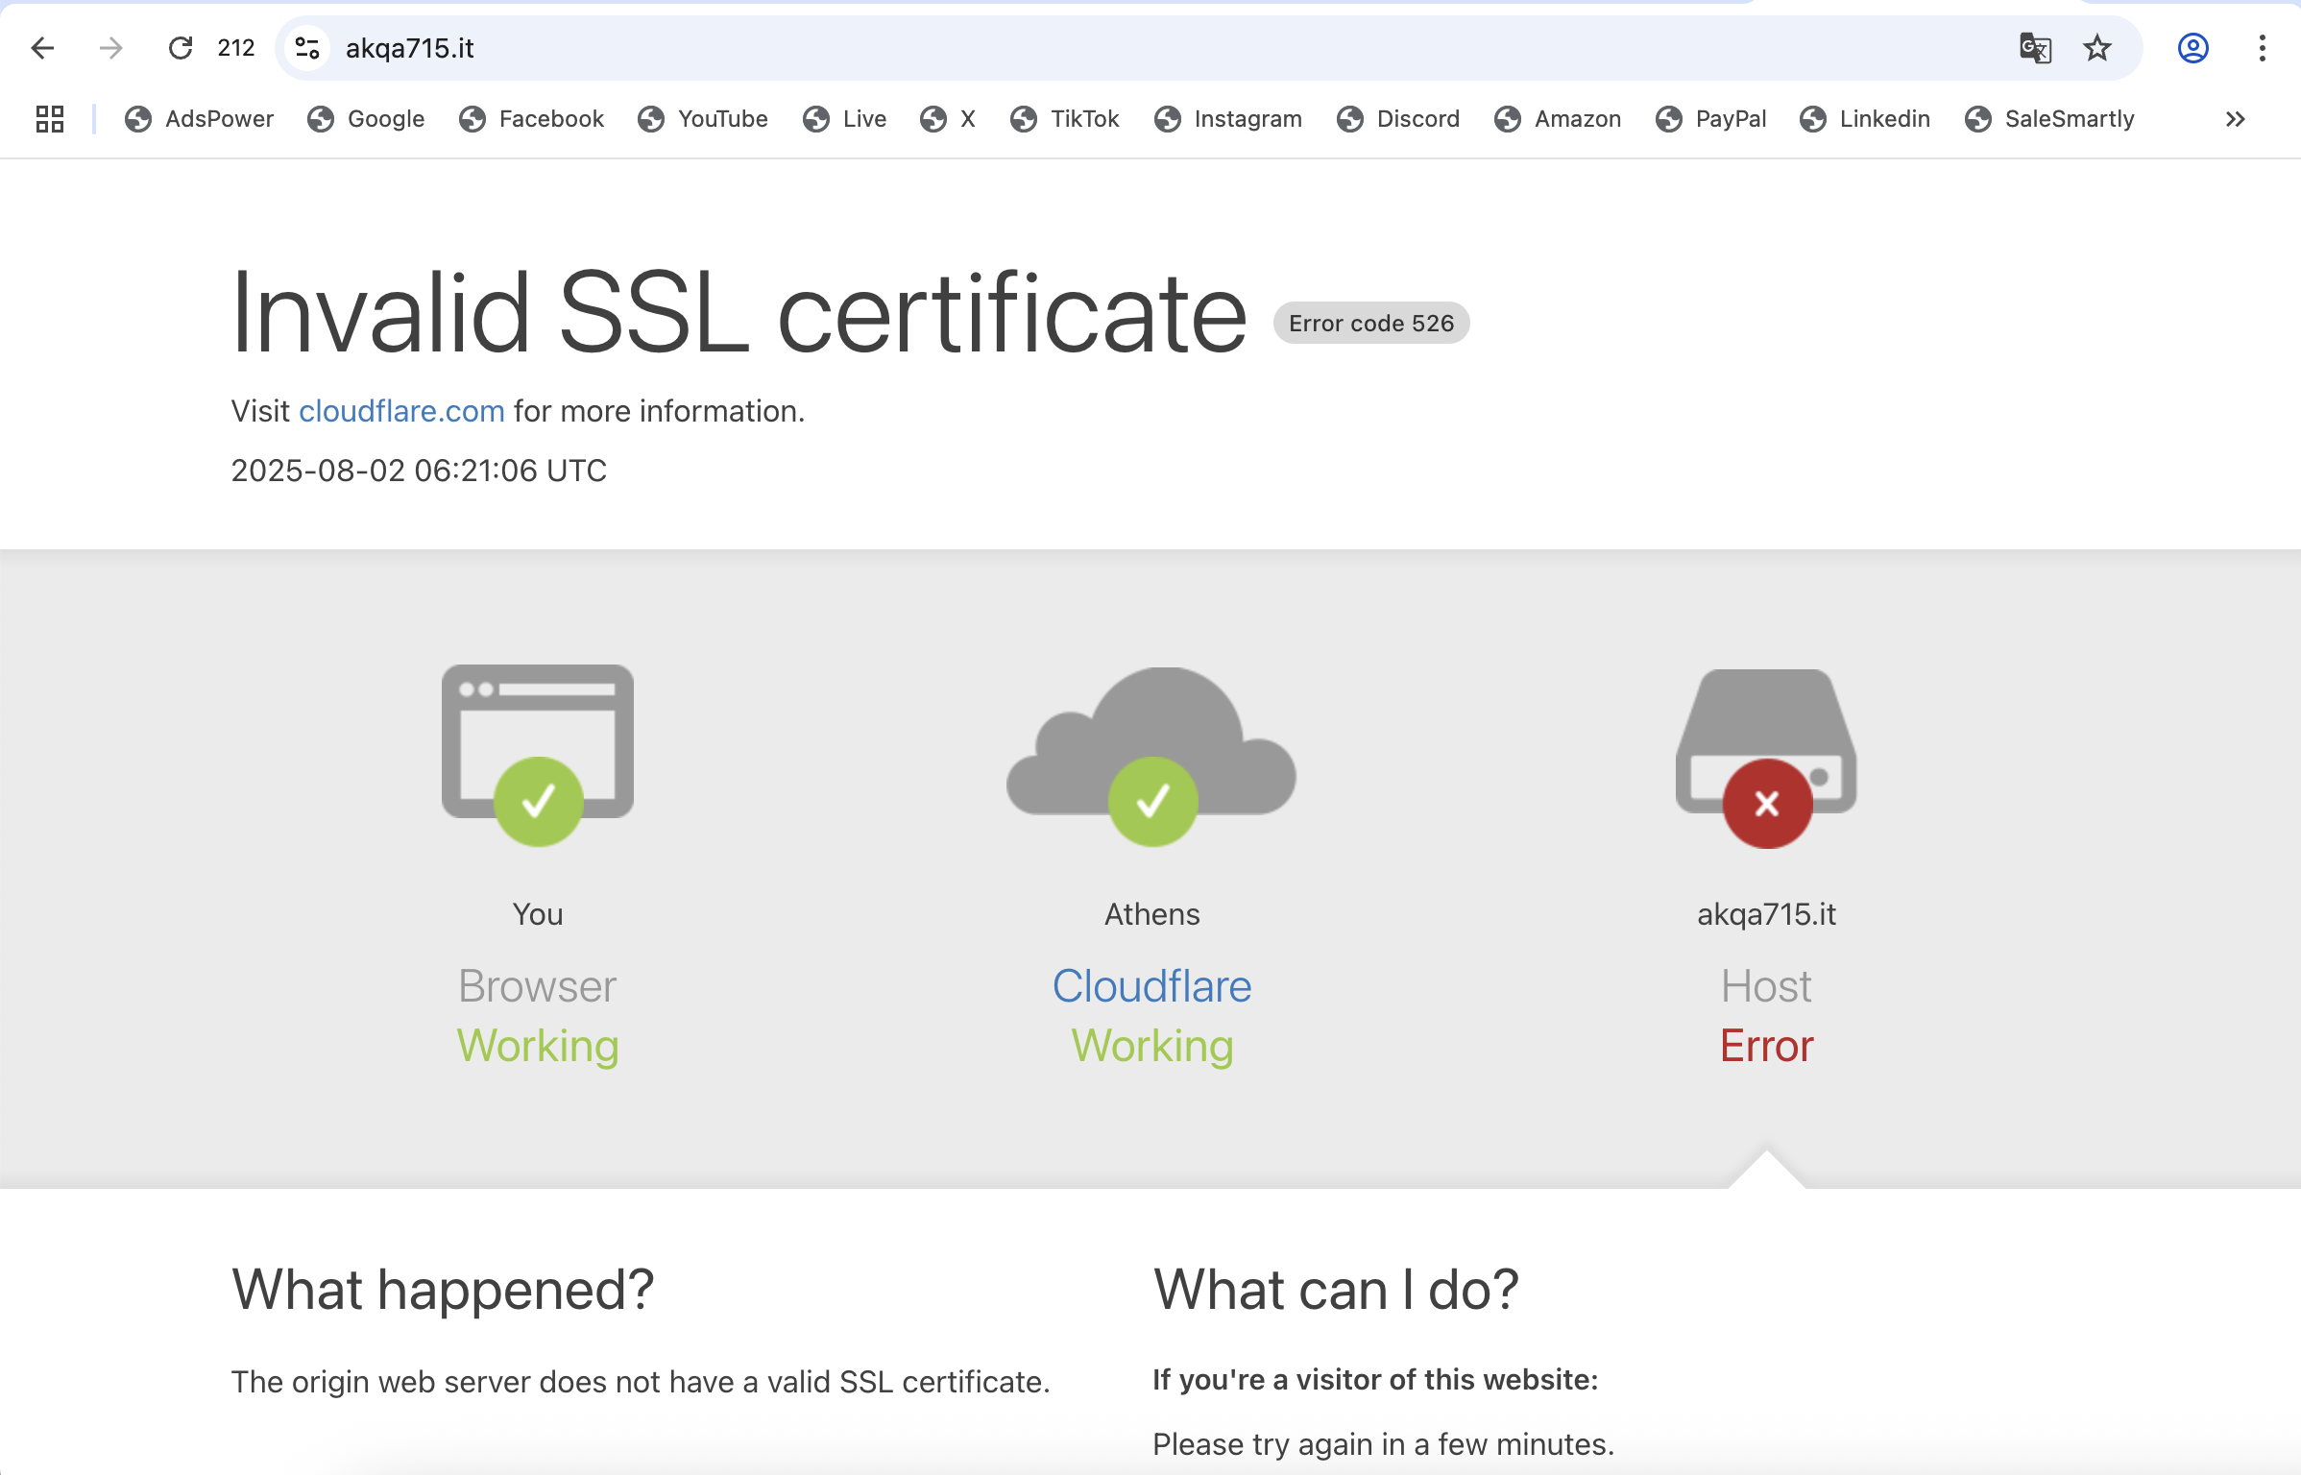
Task: Click the 'What happened?' heading
Action: coord(443,1290)
